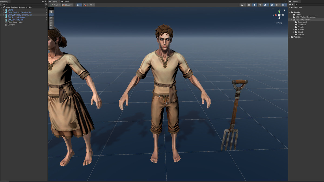This screenshot has height=182, width=324.
Task: Toggle scene effects (skybox, fog) button
Action: click(x=265, y=5)
